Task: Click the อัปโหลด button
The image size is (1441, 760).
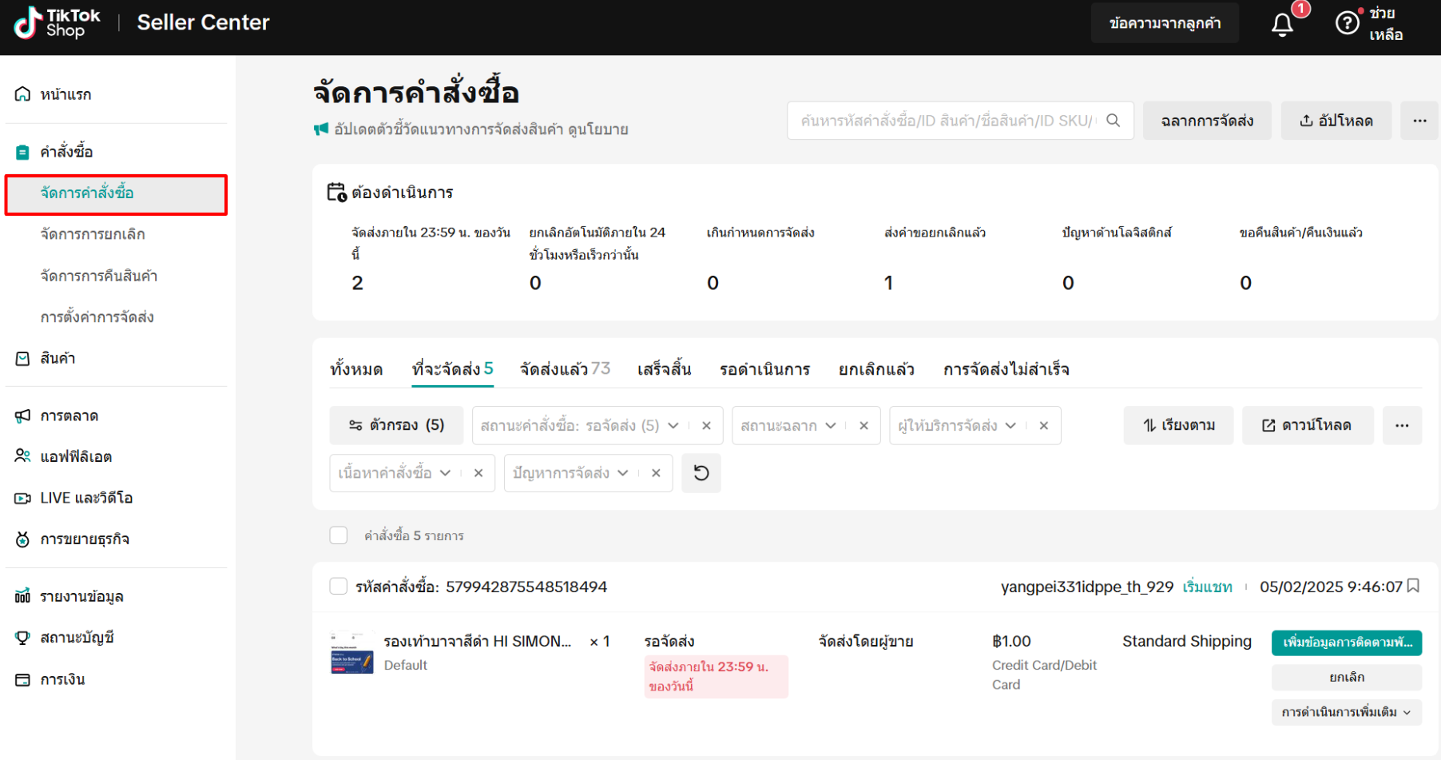Action: coord(1336,121)
